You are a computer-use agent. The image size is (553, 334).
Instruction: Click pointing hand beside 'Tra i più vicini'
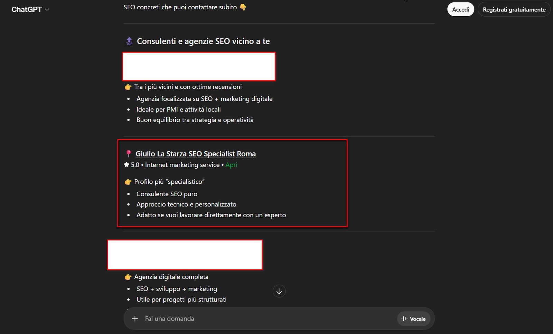pos(128,87)
